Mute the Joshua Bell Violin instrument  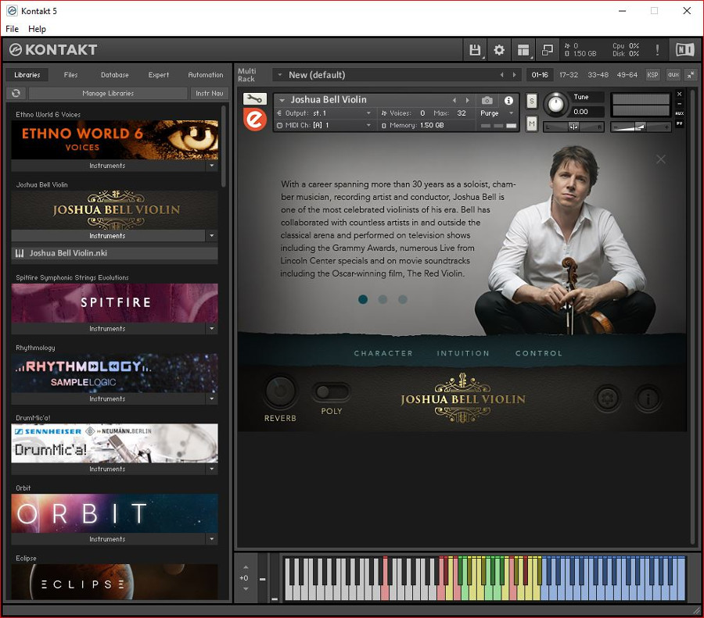(532, 123)
